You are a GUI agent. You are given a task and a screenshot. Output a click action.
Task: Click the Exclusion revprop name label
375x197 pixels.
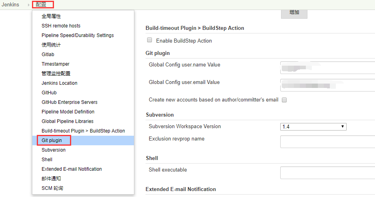[176, 138]
